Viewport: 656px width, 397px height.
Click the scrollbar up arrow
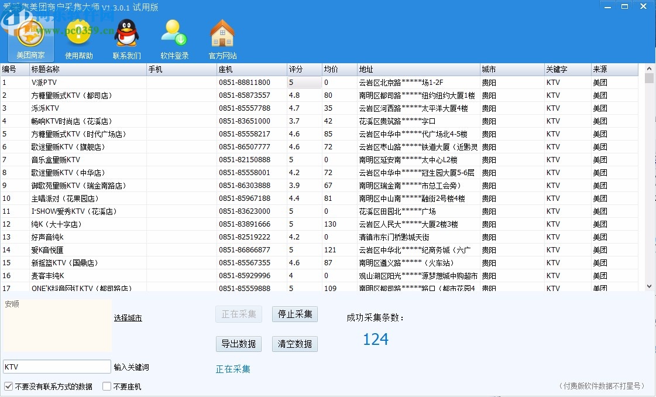click(649, 69)
